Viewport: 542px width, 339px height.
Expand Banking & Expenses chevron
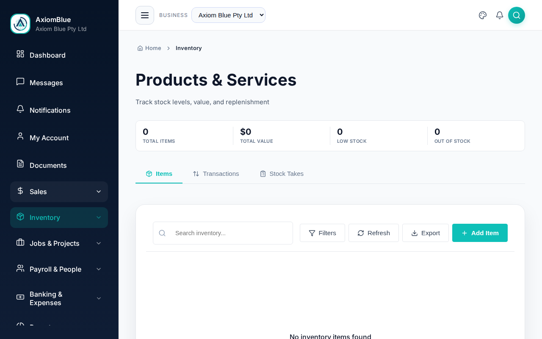click(x=99, y=298)
